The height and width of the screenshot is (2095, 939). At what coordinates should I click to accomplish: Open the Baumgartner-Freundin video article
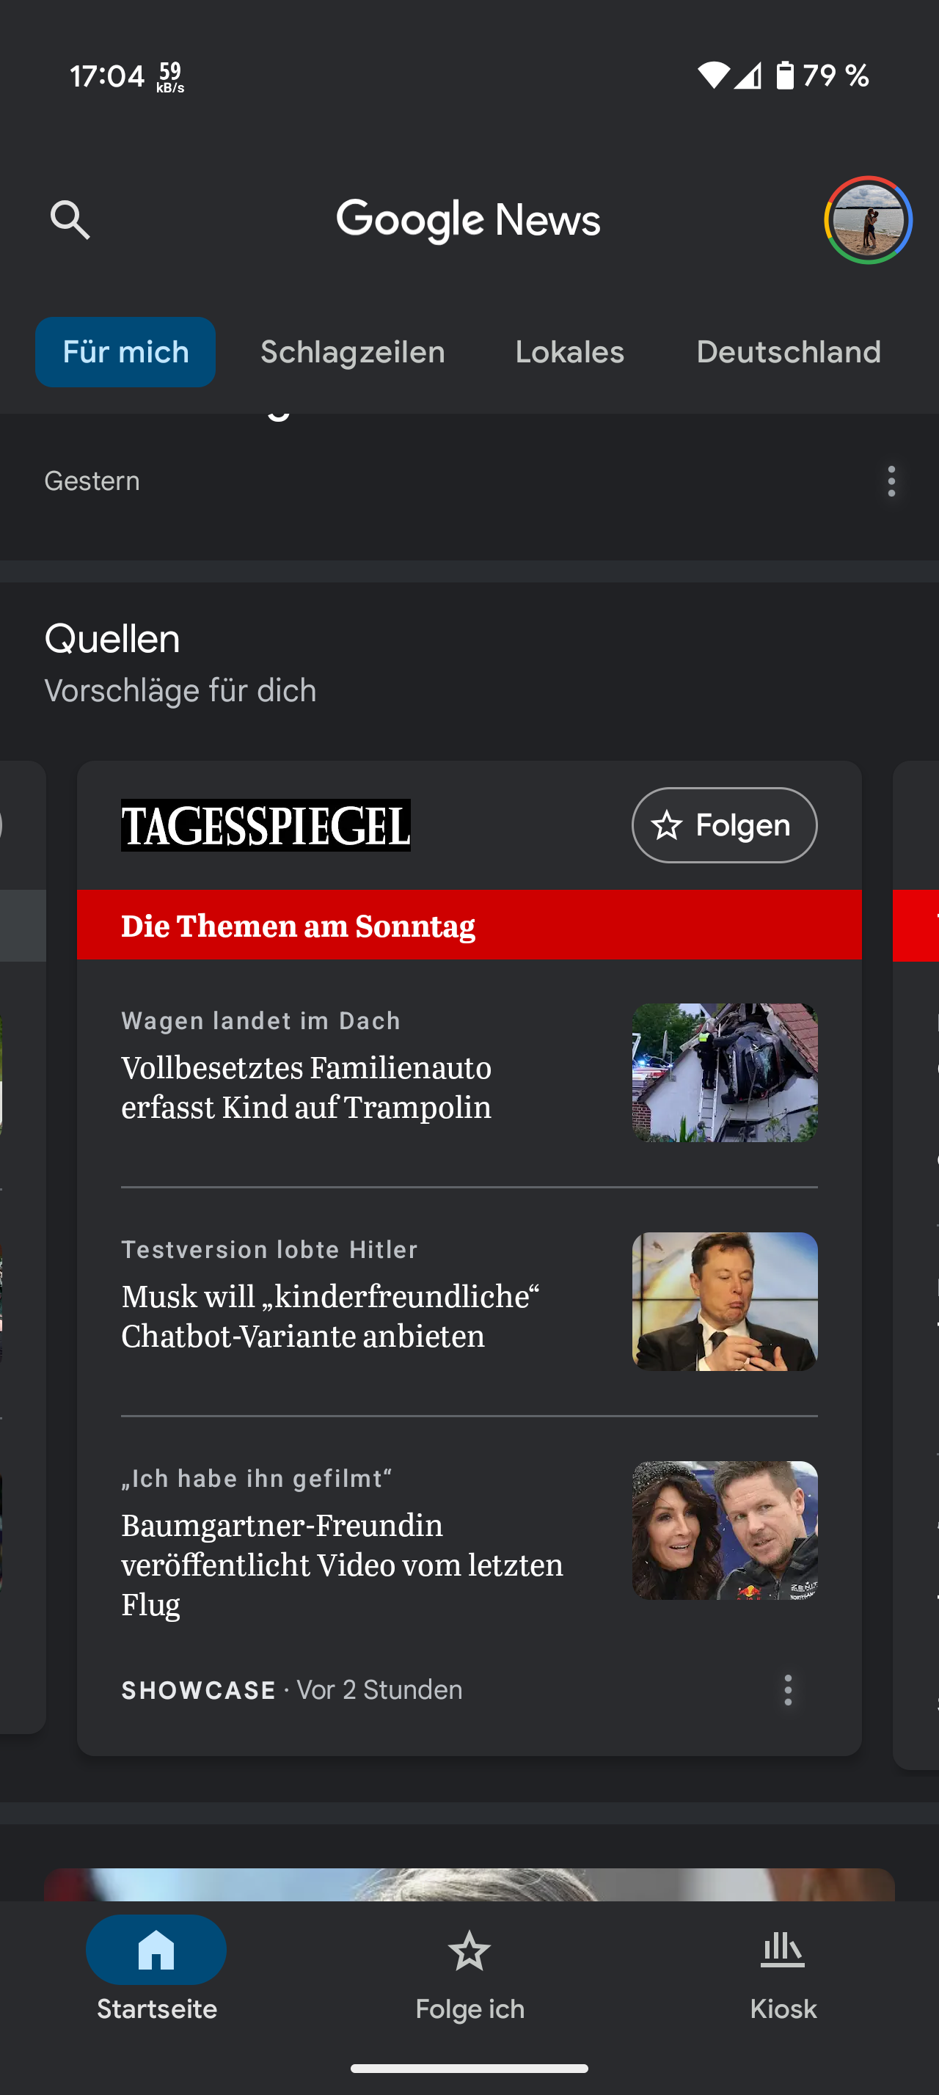pos(343,1564)
